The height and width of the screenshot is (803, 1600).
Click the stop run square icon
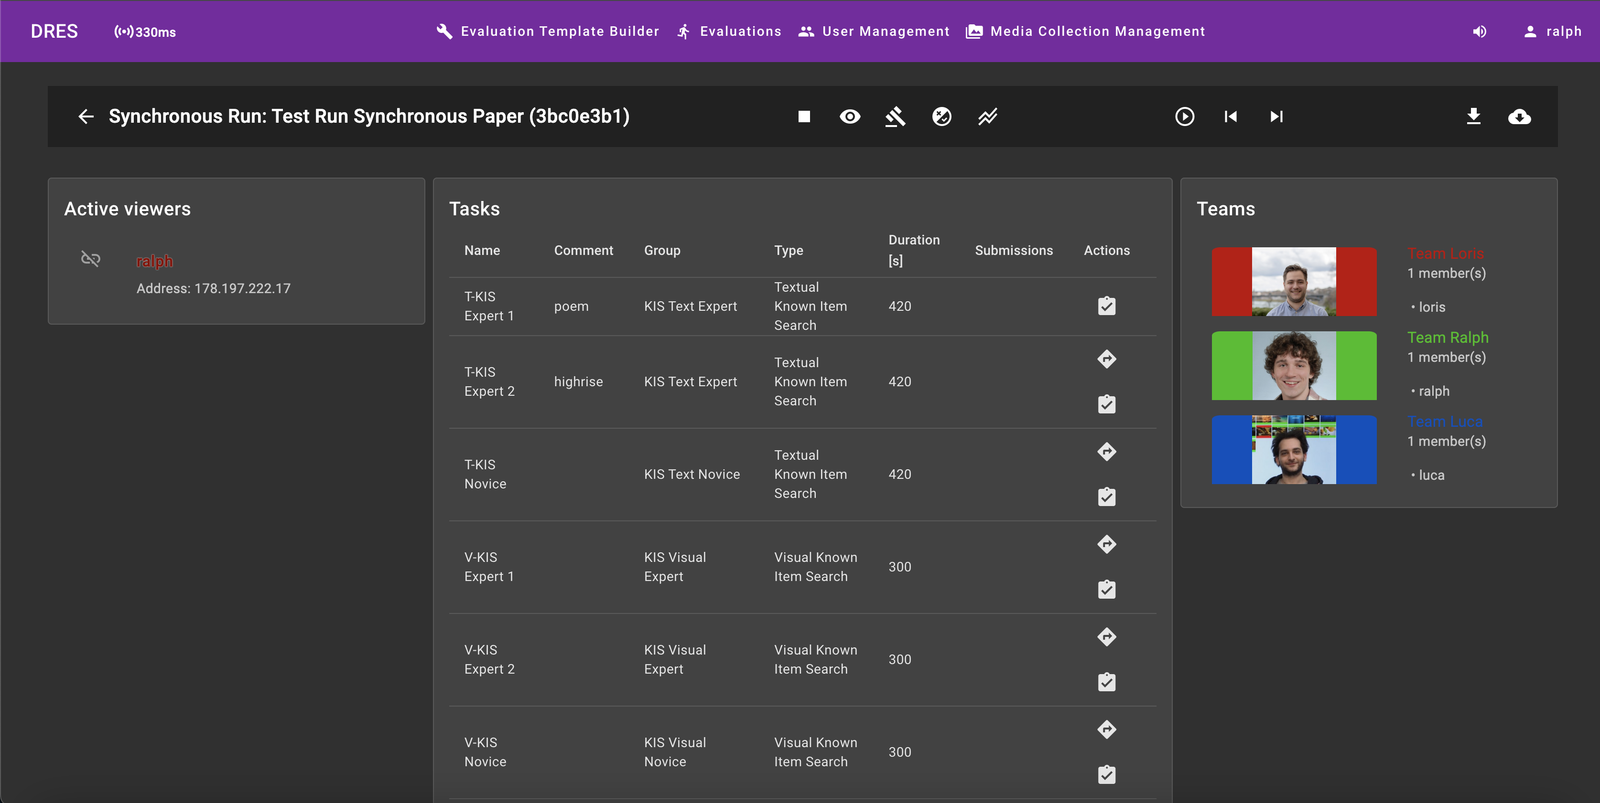(x=804, y=116)
